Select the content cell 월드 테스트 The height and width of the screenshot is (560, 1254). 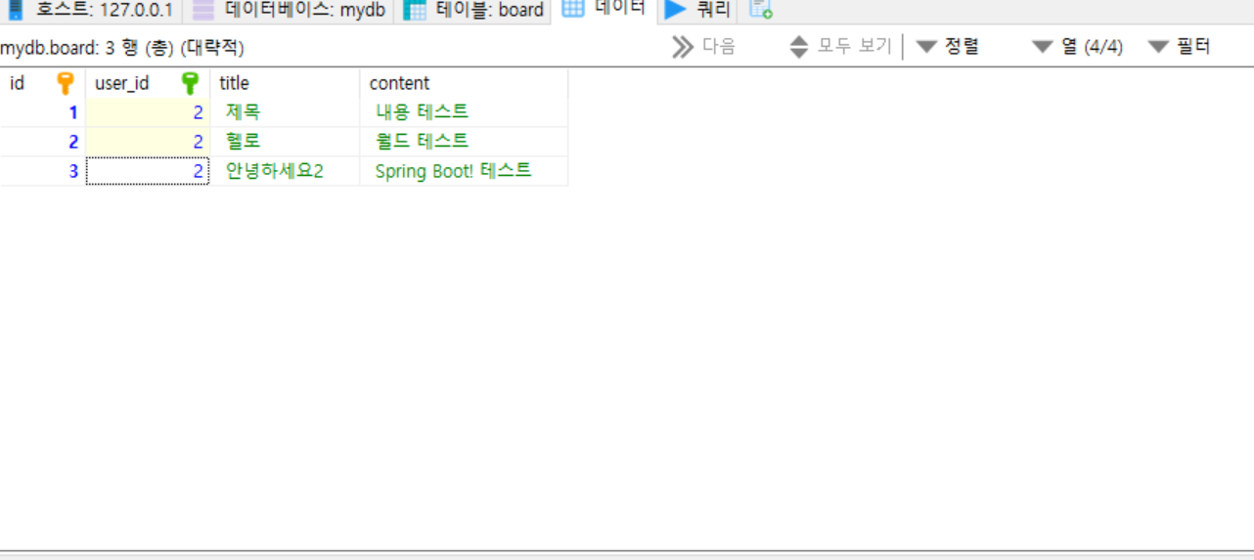[x=464, y=142]
